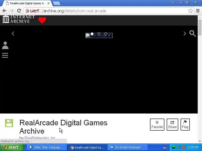
Task: Open the RealNetworks, Inc. author link
Action: tap(40, 138)
